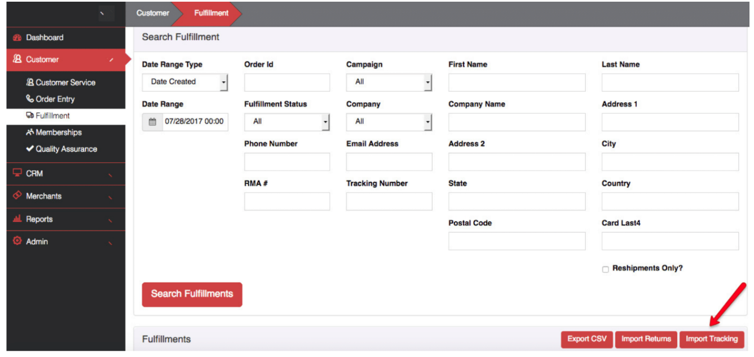Viewport: 754px width, 357px height.
Task: Open the Company dropdown list
Action: tap(389, 122)
